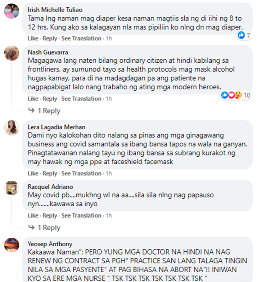View Yeosep Anthony's profile picture
The image size is (270, 282).
[x=12, y=245]
